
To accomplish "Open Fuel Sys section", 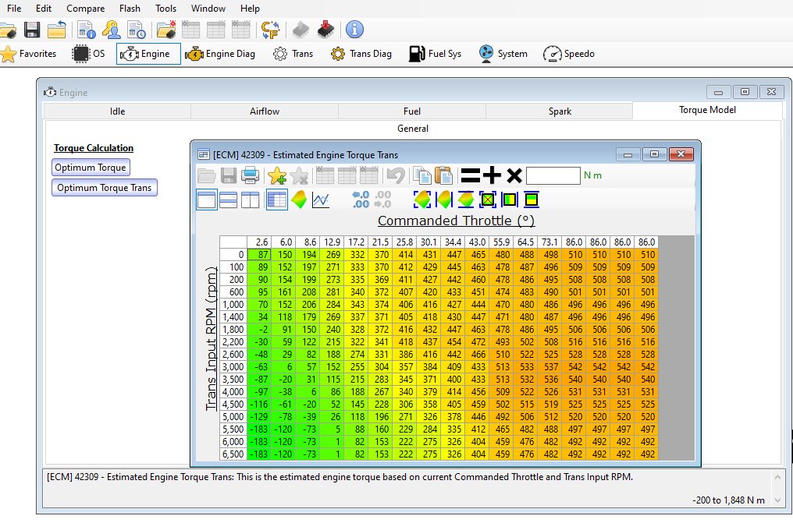I will [435, 54].
